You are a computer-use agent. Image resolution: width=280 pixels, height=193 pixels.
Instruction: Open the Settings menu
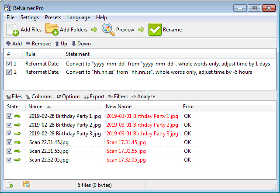tap(30, 17)
